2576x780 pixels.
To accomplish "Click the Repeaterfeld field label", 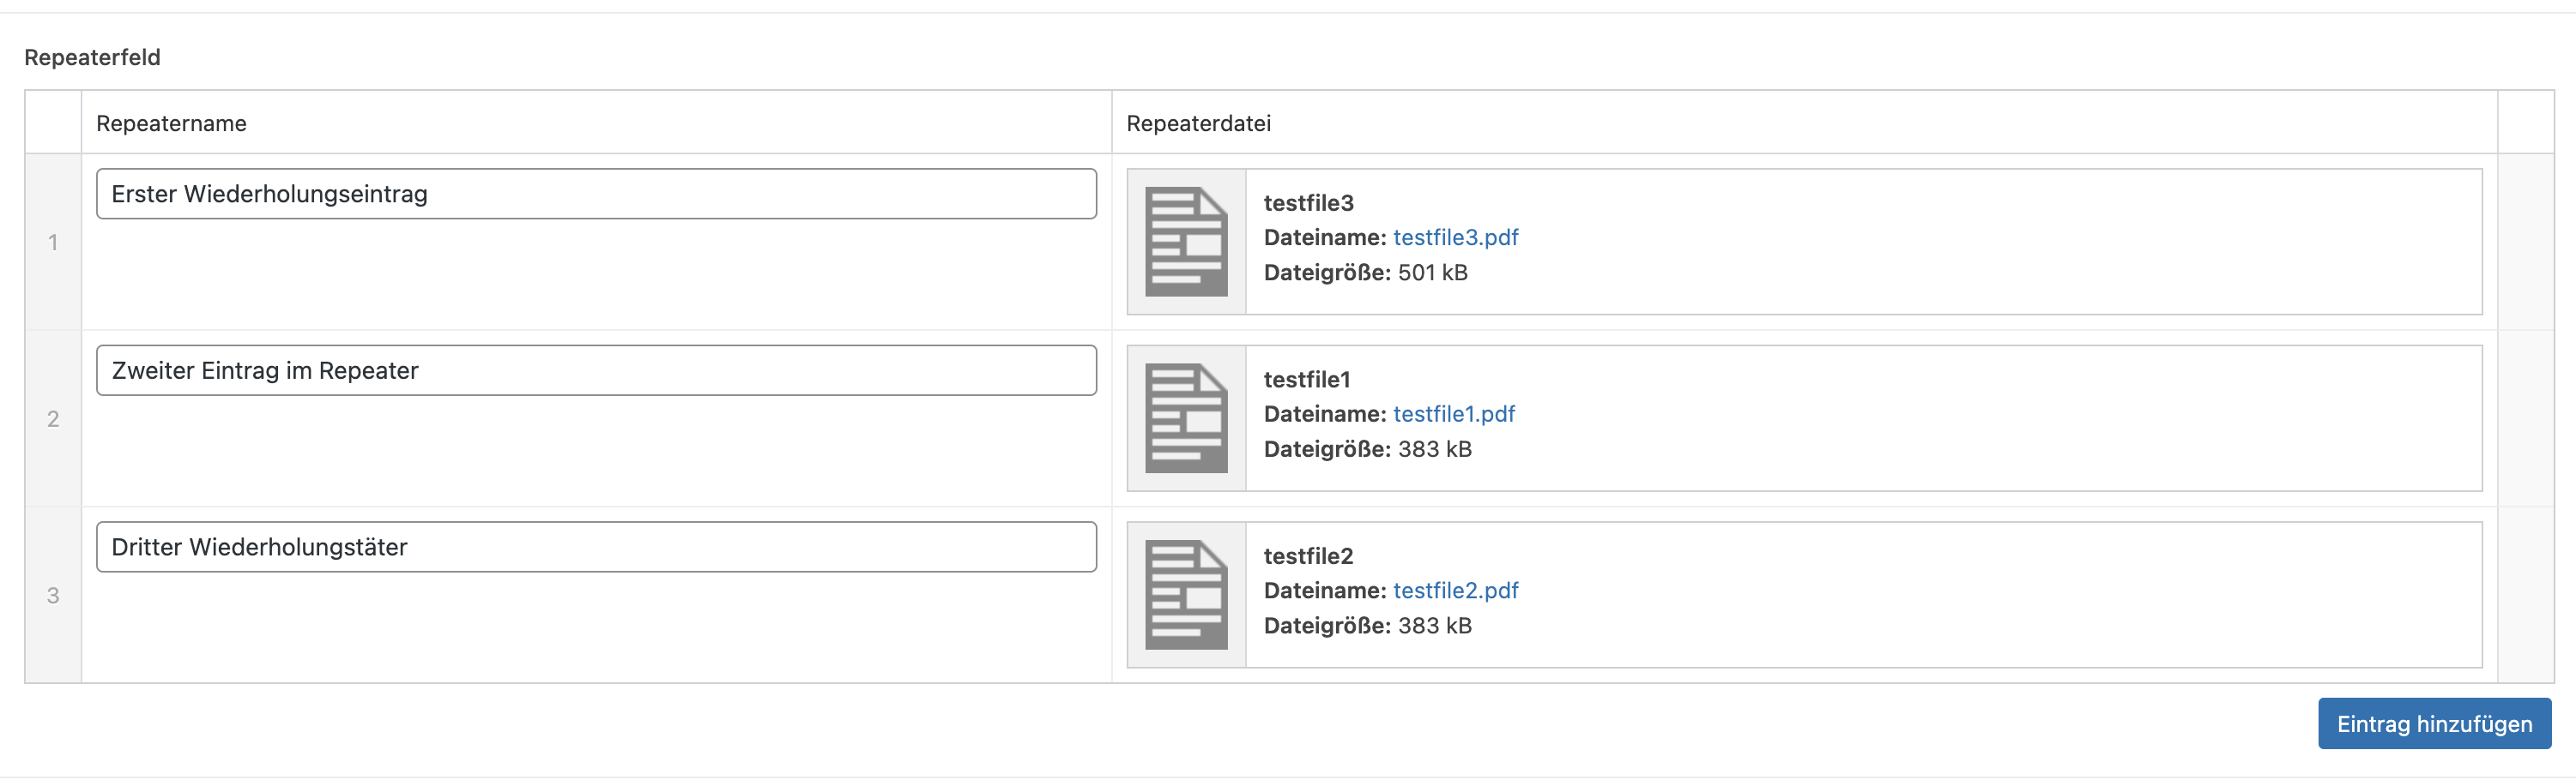I will pos(92,58).
